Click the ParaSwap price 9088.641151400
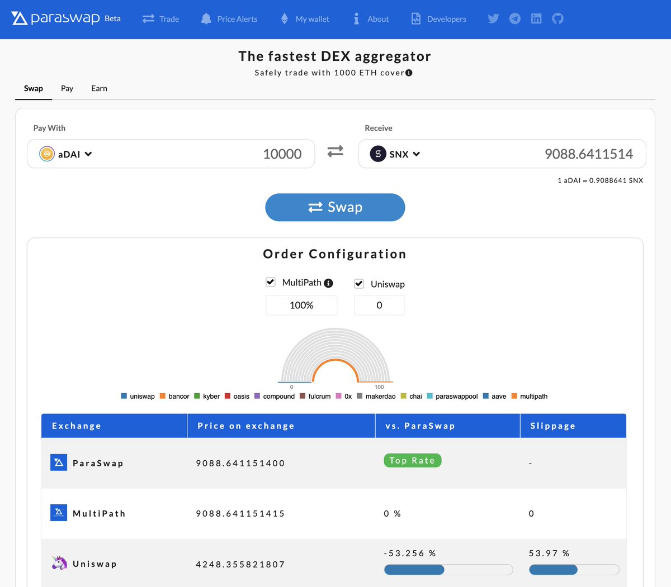The width and height of the screenshot is (671, 587). 240,463
